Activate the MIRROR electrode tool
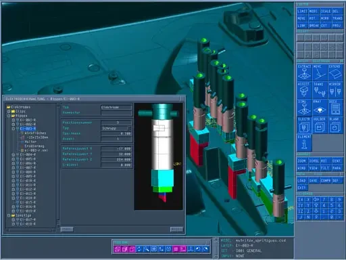This screenshot has height=260, width=346. [335, 90]
